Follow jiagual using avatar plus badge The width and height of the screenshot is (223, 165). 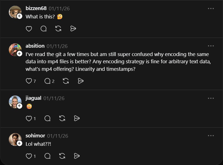tap(19, 106)
